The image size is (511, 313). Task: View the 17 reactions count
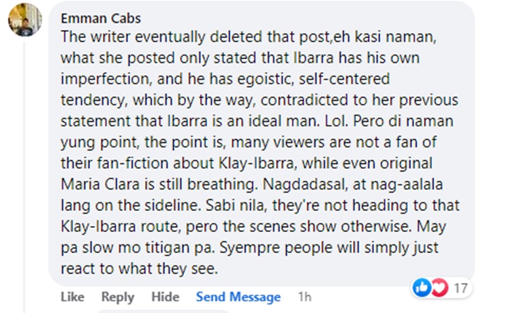click(x=461, y=288)
